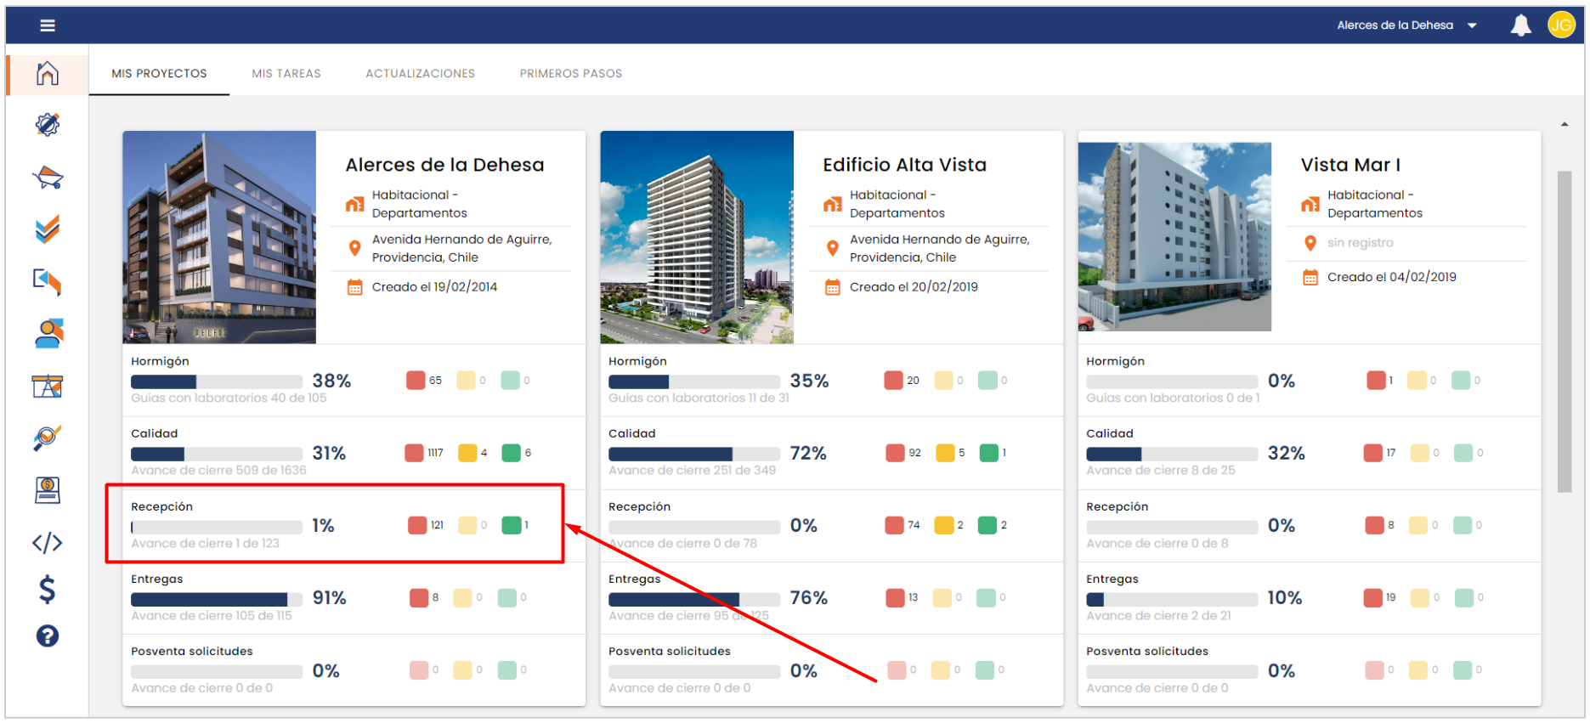The height and width of the screenshot is (723, 1590).
Task: Open the Edificio Alta Vista project title
Action: (x=904, y=165)
